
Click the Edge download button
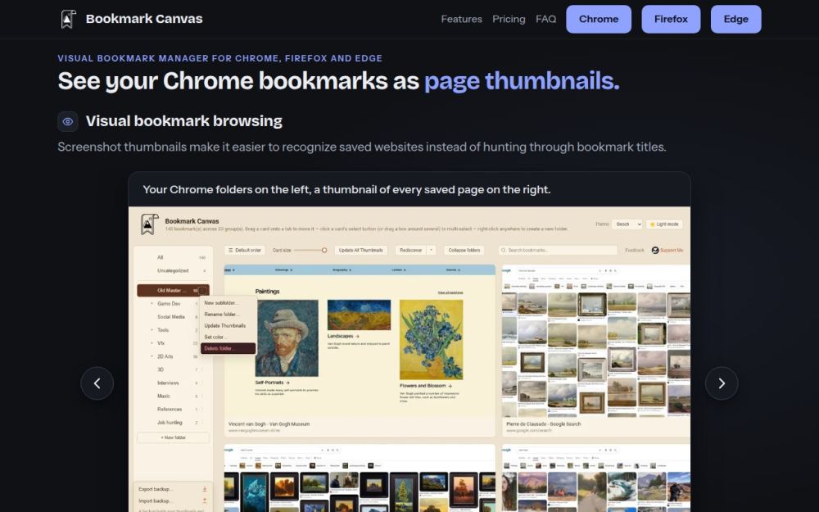[x=736, y=20]
